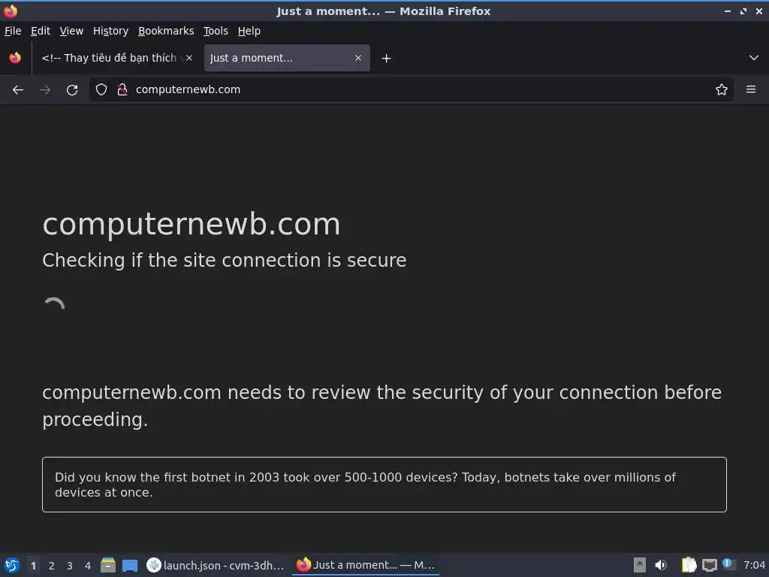Click the computernewb.com address bar field

click(411, 89)
